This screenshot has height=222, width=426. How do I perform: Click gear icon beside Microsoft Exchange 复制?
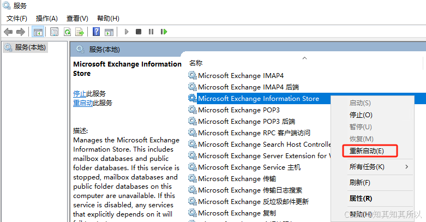point(193,213)
